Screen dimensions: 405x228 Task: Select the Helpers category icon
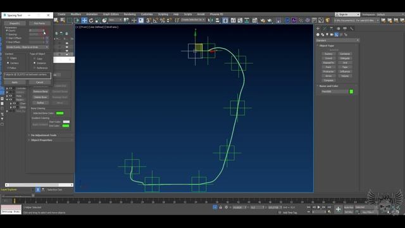click(x=337, y=34)
